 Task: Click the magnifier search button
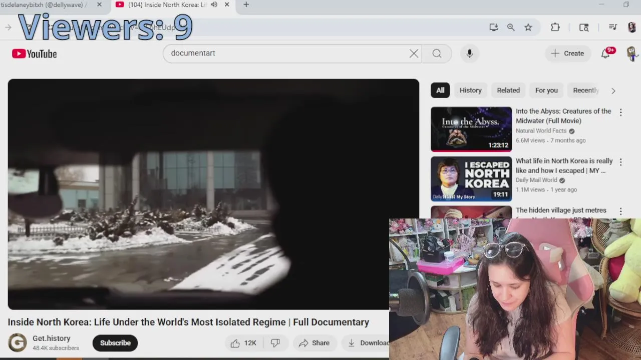(x=437, y=53)
